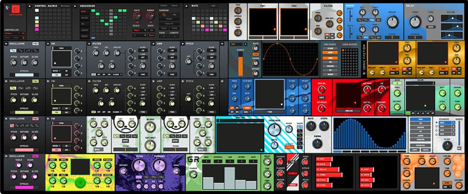Image resolution: width=468 pixels, height=194 pixels.
Task: Collapse the Control Matrix section
Action: point(29,6)
